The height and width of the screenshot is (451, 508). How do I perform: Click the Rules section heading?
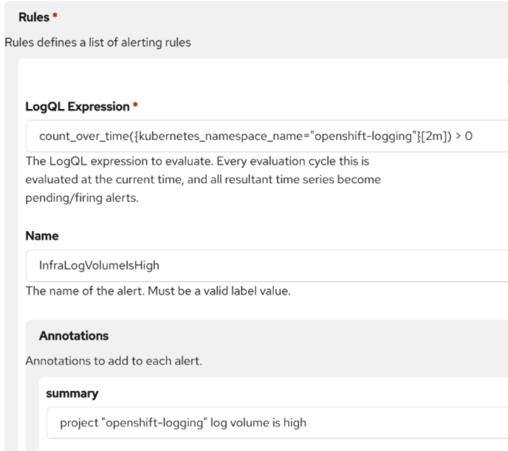coord(34,17)
